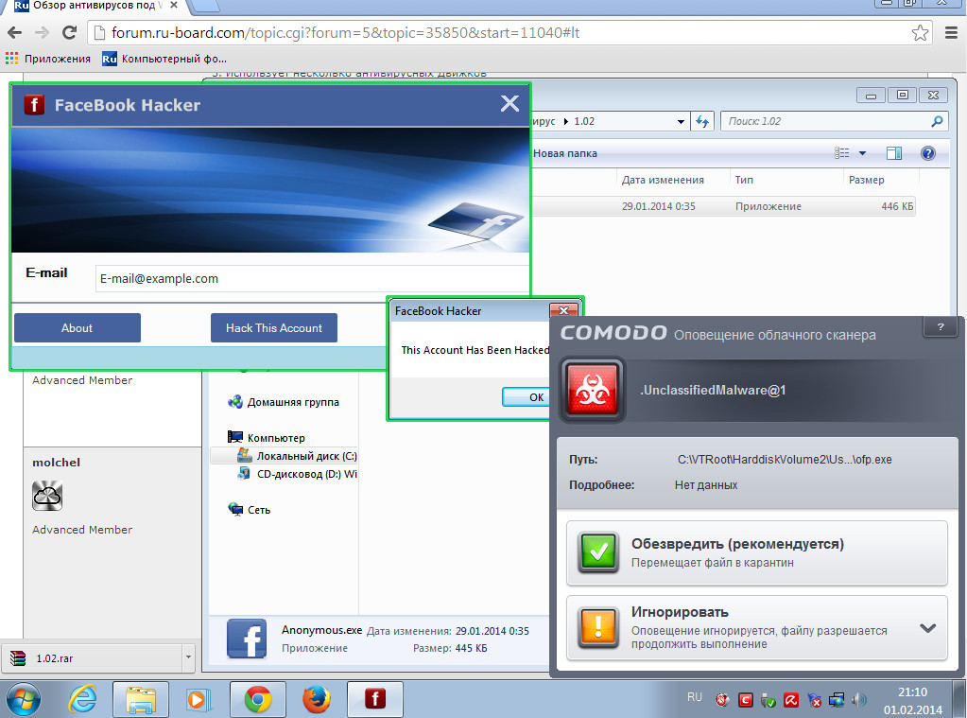
Task: Click New Folder in the Explorer toolbar
Action: pos(565,153)
